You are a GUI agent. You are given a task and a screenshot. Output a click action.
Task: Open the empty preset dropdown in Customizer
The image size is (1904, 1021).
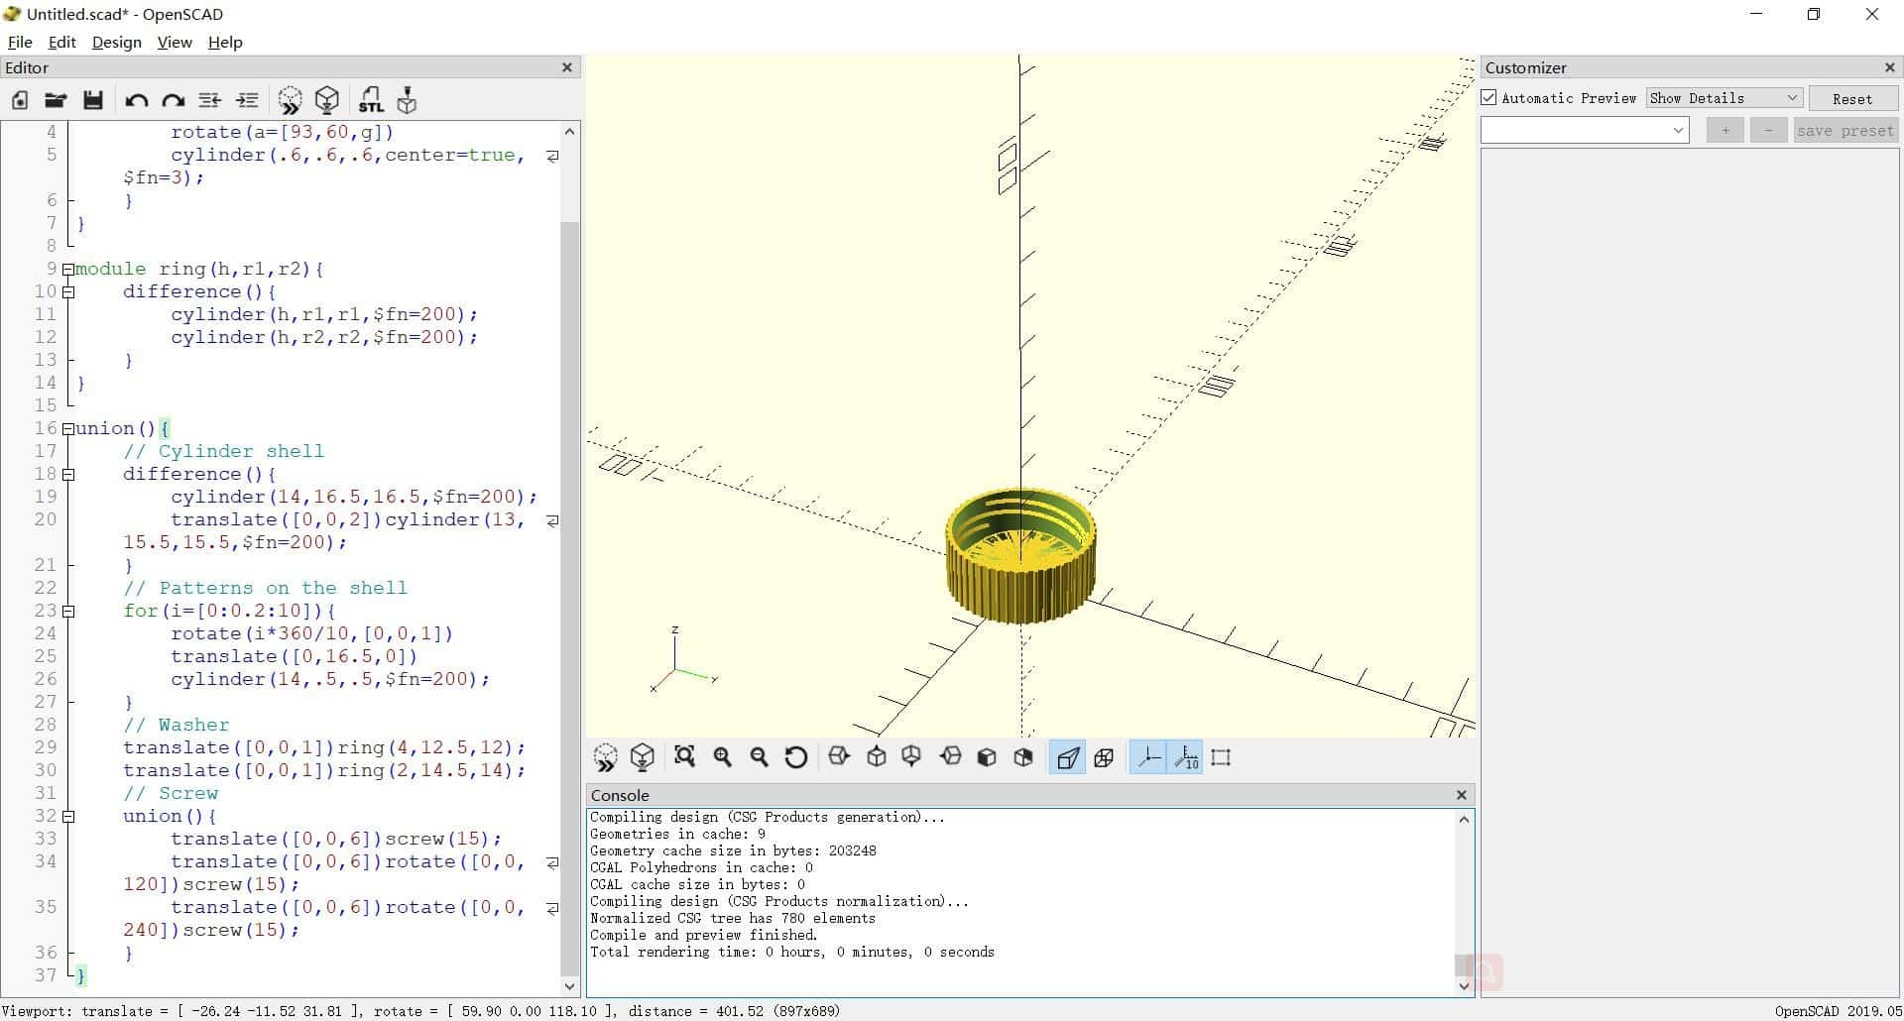pos(1585,130)
